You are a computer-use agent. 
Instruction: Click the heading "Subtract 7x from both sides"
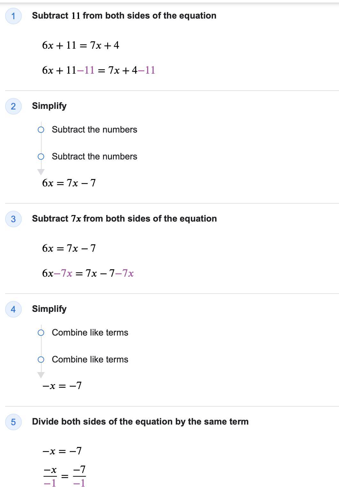click(x=124, y=219)
